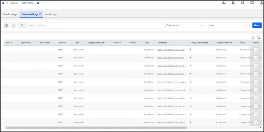264x132 pixels.
Task: Click the export upload icon above table
Action: (253, 37)
